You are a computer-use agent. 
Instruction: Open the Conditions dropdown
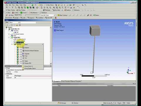click(40, 18)
